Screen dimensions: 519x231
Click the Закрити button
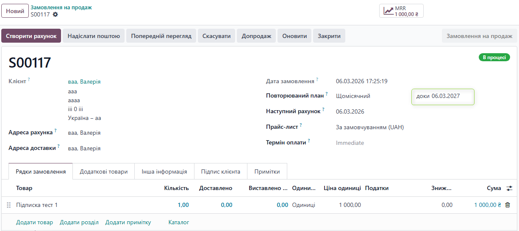pos(329,36)
